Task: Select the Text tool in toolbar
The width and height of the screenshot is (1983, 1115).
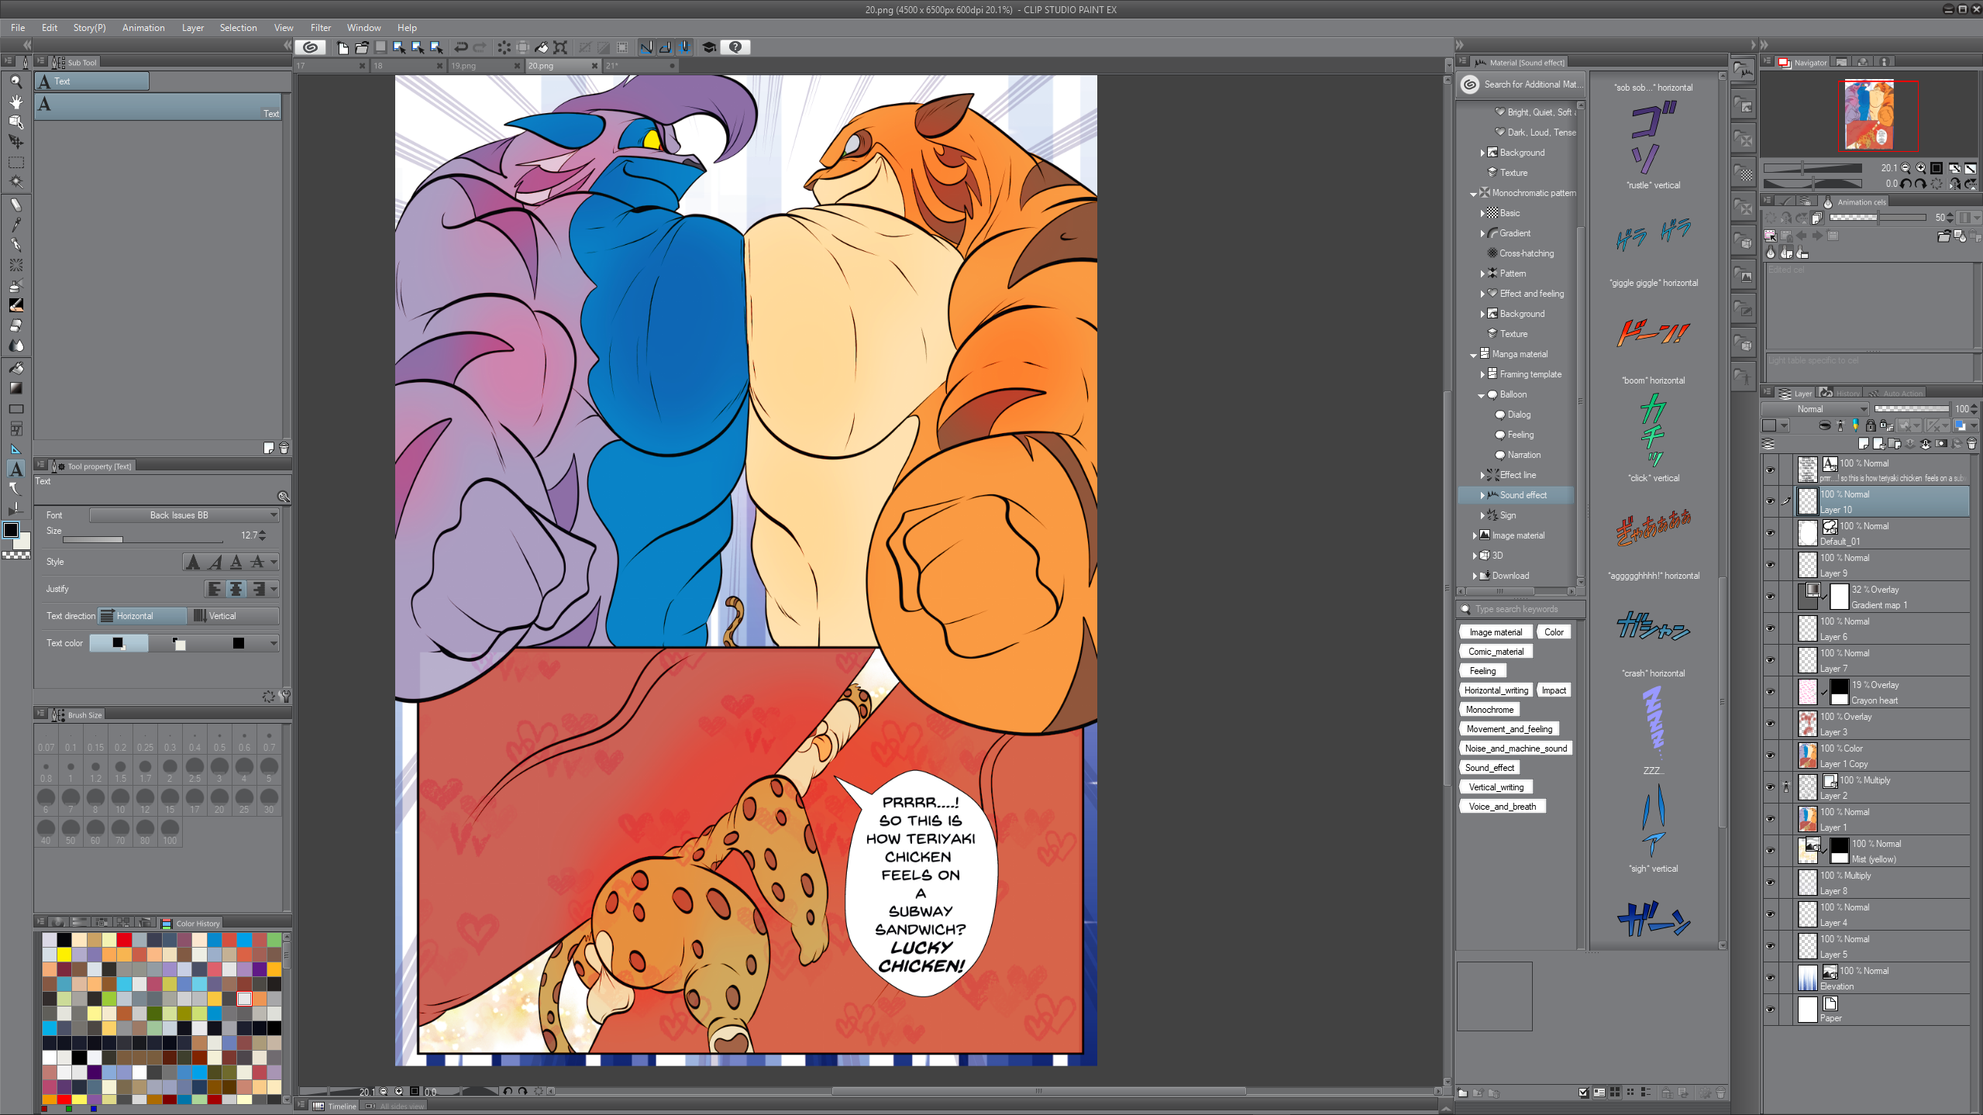Action: click(x=15, y=469)
